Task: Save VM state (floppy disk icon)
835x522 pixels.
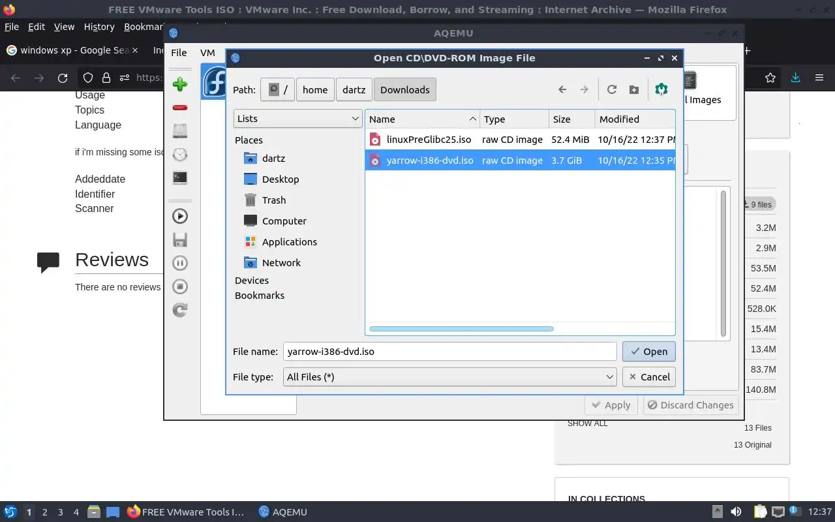Action: 180,239
